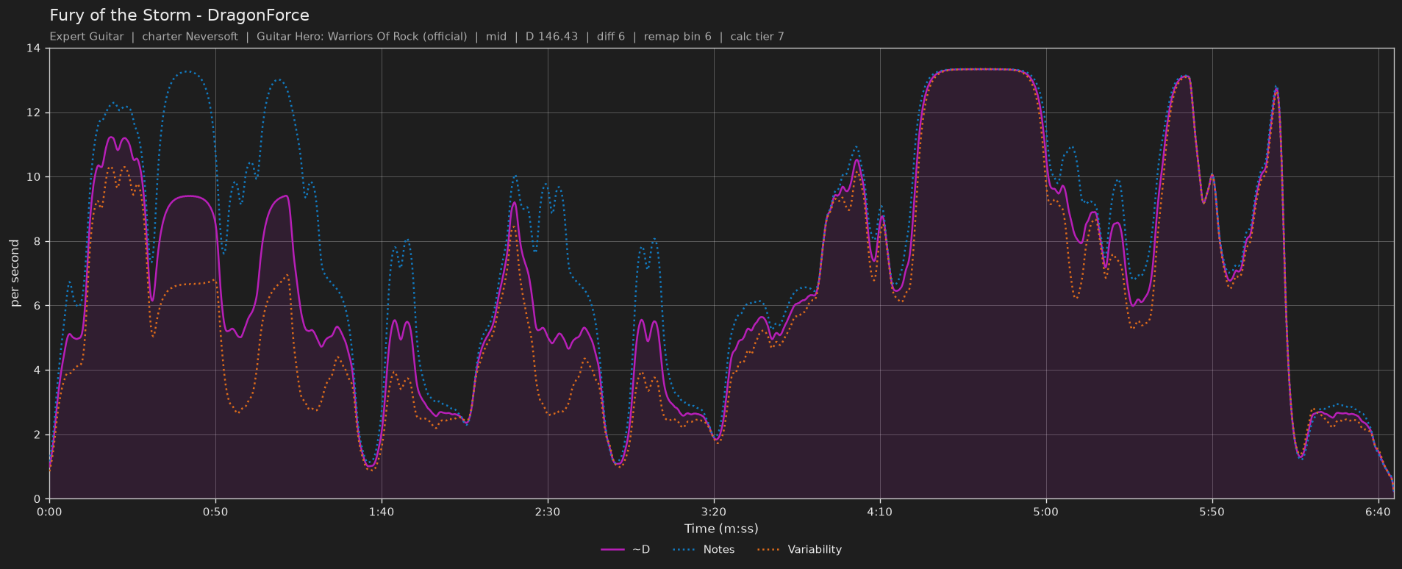Click 'Guitar Hero: Warriors Of Rock (official)' text
The height and width of the screenshot is (569, 1402).
362,37
